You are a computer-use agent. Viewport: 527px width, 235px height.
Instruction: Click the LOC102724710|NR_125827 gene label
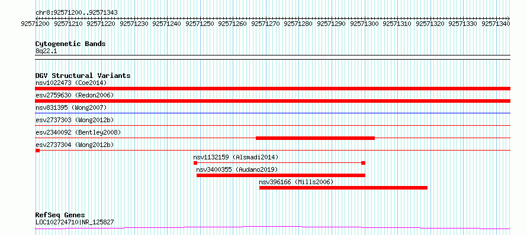(x=74, y=222)
